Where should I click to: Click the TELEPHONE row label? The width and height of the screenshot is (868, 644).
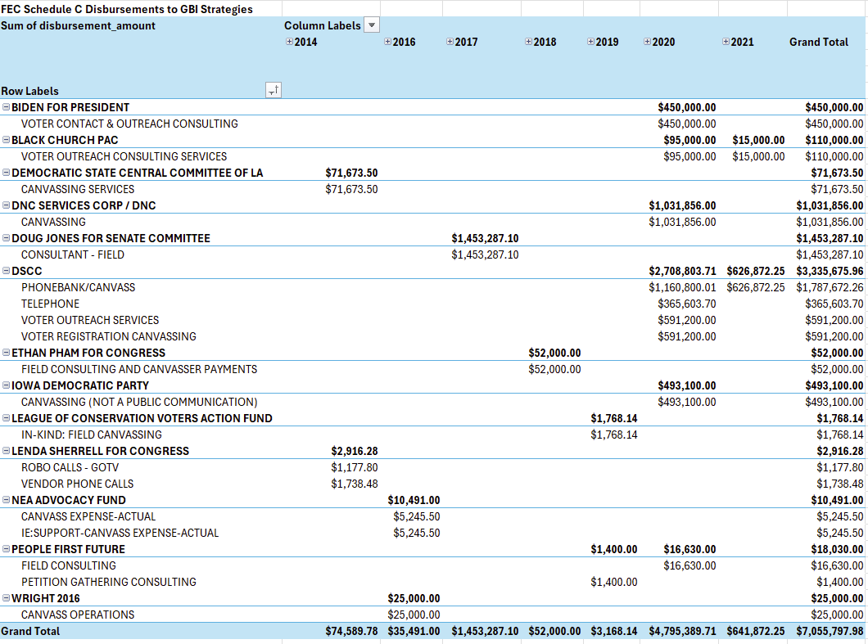pyautogui.click(x=51, y=304)
